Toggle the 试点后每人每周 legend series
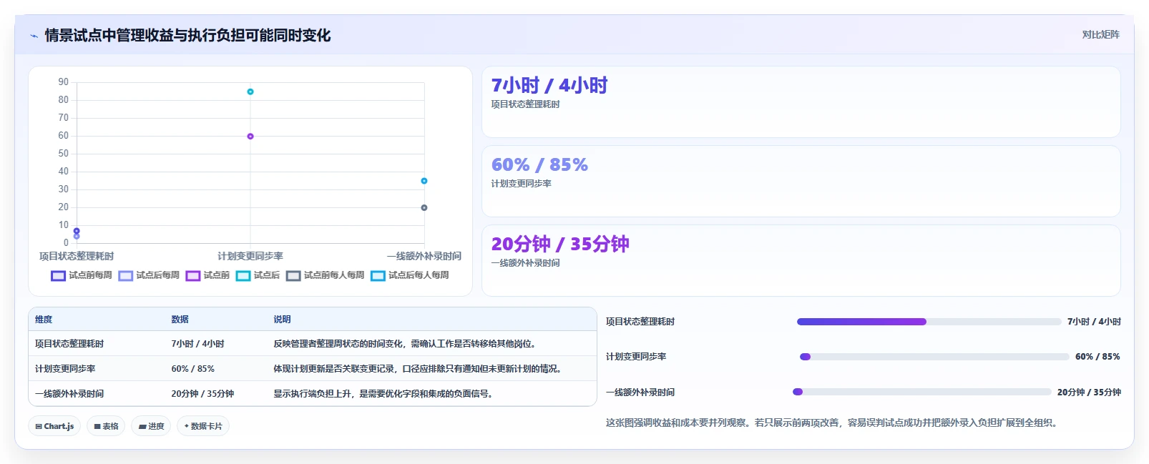 [x=410, y=275]
